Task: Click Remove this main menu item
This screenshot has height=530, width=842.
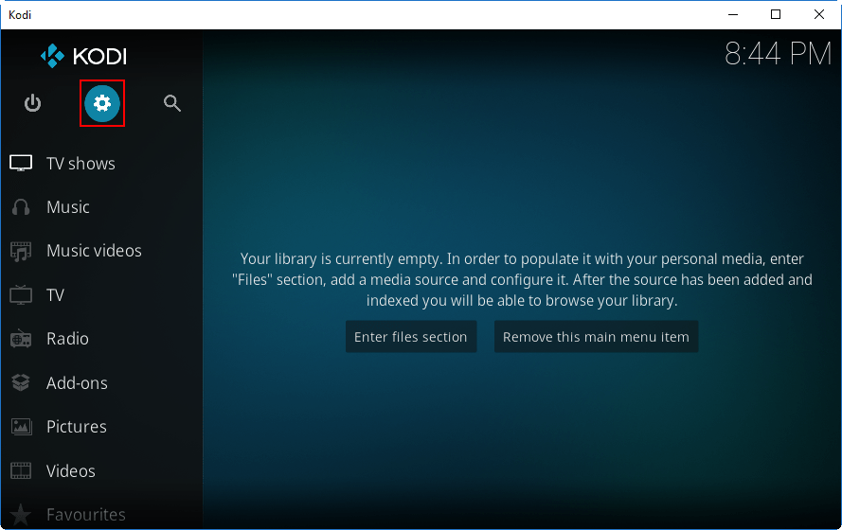Action: point(596,337)
